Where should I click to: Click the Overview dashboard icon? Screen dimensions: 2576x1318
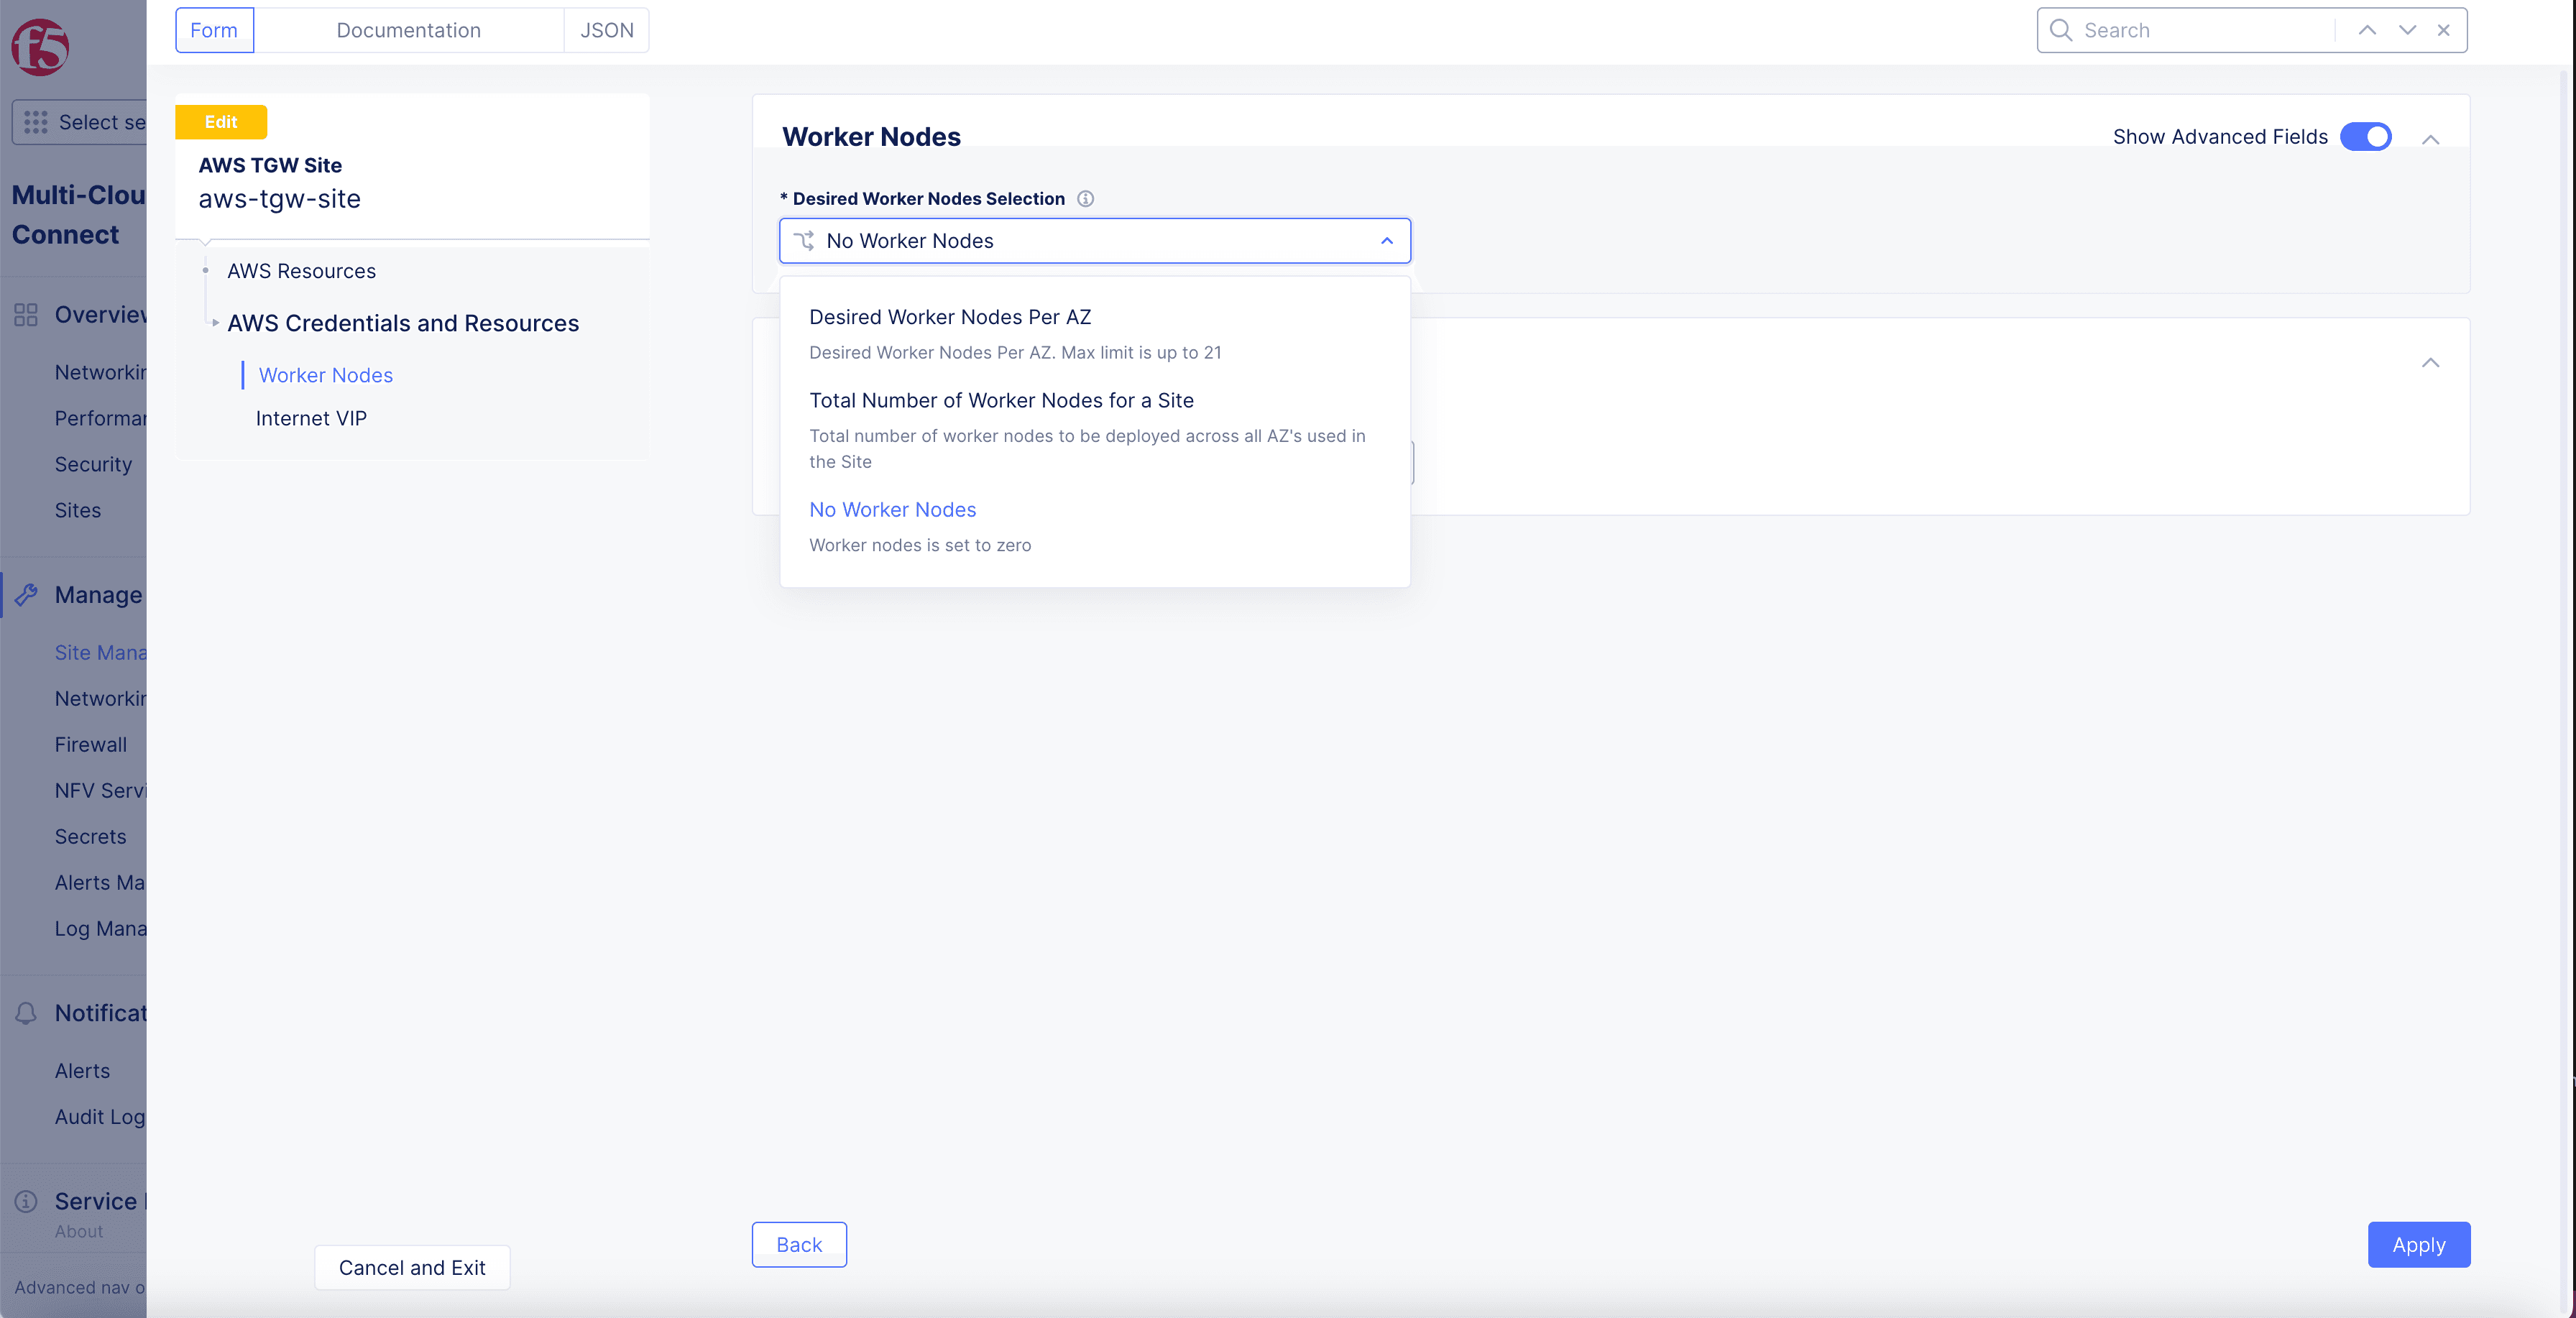coord(26,315)
